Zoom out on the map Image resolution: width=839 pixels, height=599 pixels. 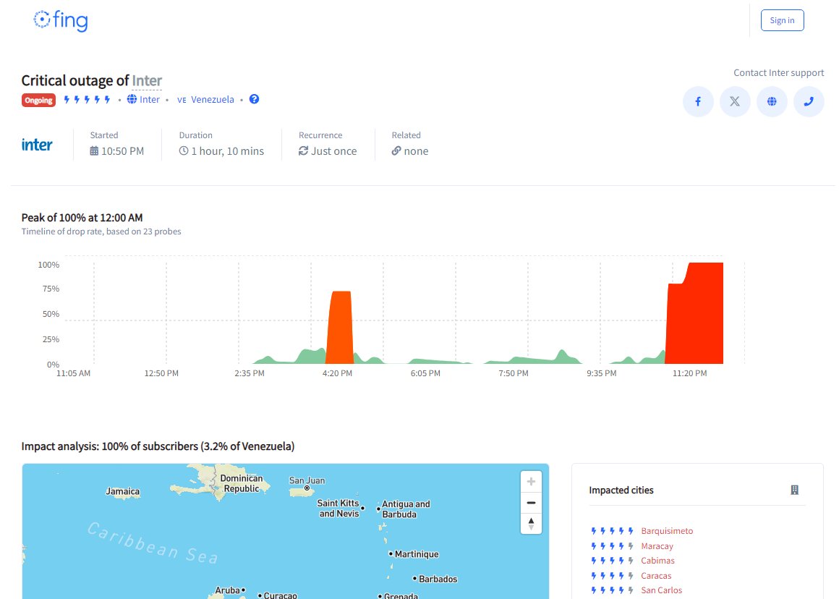click(531, 503)
